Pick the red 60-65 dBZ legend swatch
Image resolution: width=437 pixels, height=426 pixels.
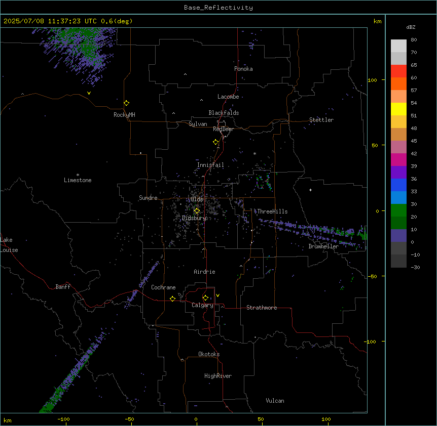tap(398, 71)
